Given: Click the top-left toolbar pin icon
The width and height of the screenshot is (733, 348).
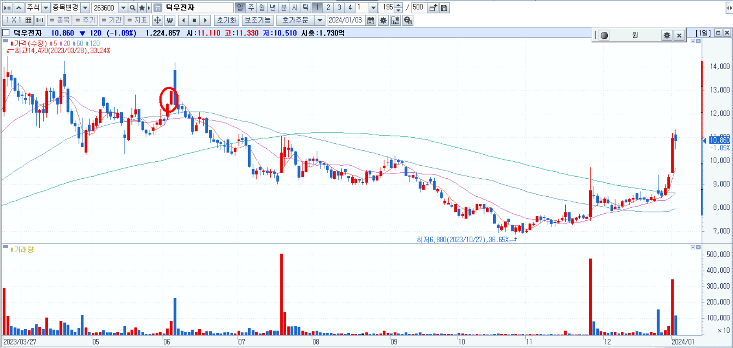Looking at the screenshot, I should pos(7,8).
